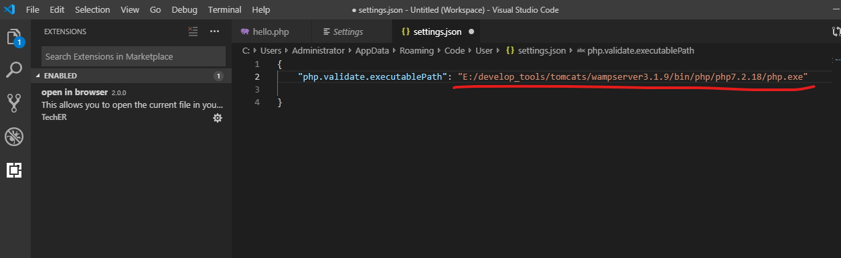Click the settings.json breadcrumb segment
841x258 pixels.
click(x=536, y=50)
